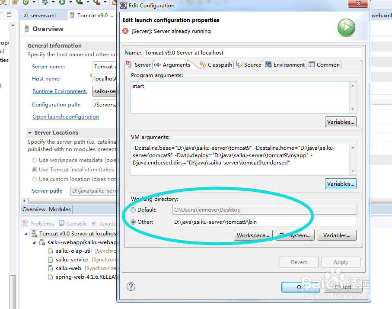Collapse the Server Locations section

coord(30,133)
